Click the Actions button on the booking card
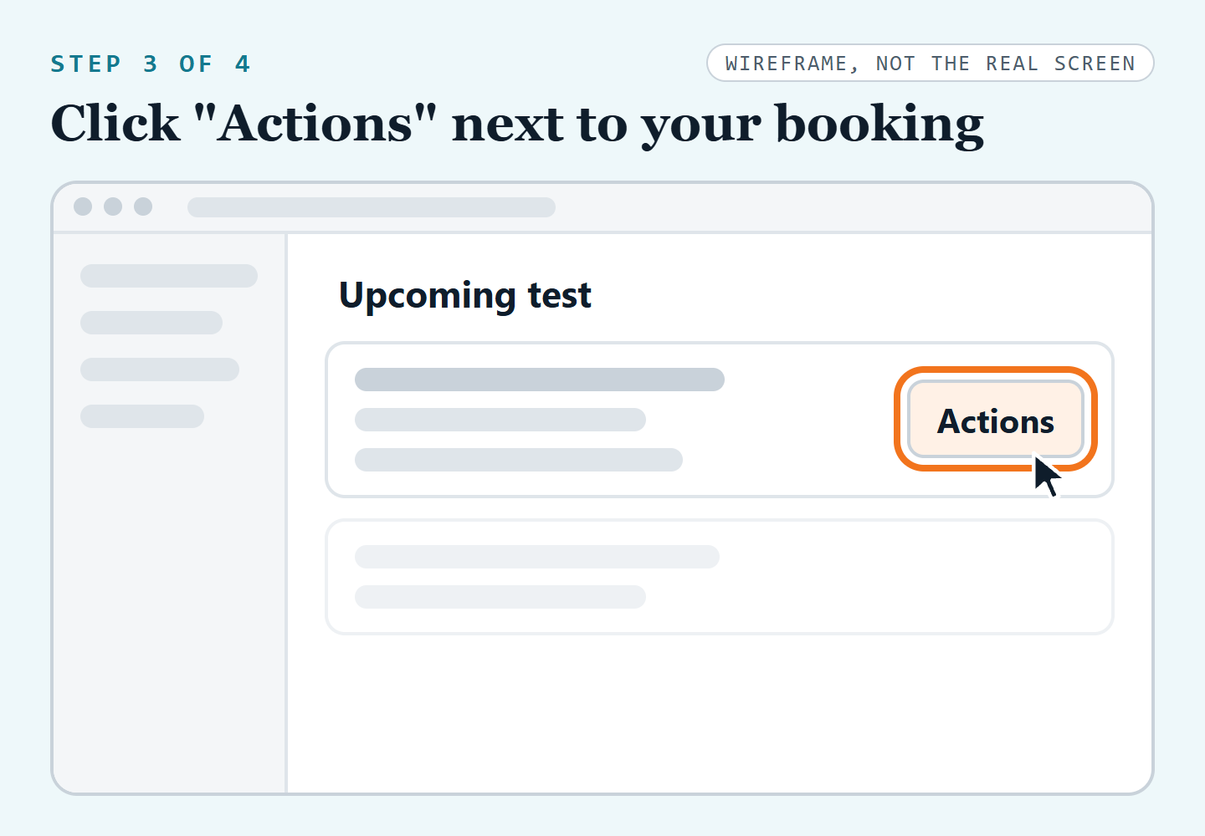 996,420
